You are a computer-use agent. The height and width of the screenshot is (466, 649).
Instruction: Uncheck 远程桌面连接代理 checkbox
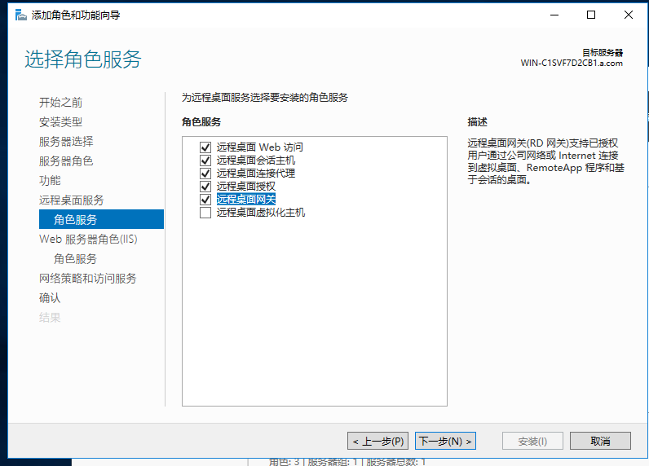click(205, 174)
